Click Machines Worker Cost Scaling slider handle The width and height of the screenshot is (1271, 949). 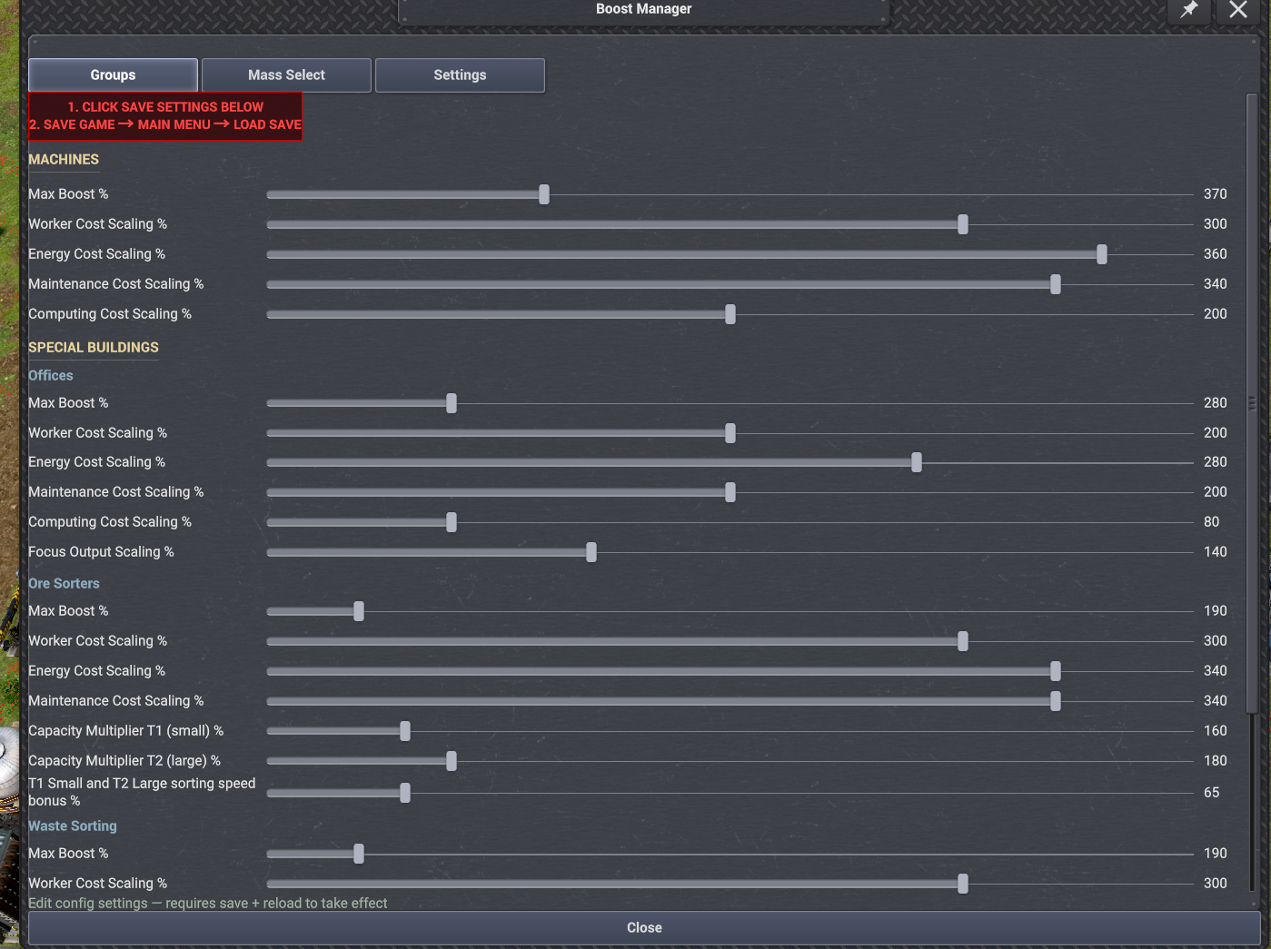coord(963,224)
